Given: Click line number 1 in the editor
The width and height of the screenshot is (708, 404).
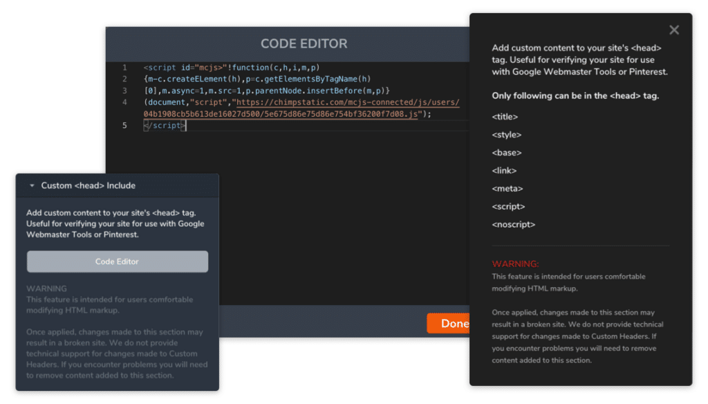Looking at the screenshot, I should pyautogui.click(x=124, y=67).
